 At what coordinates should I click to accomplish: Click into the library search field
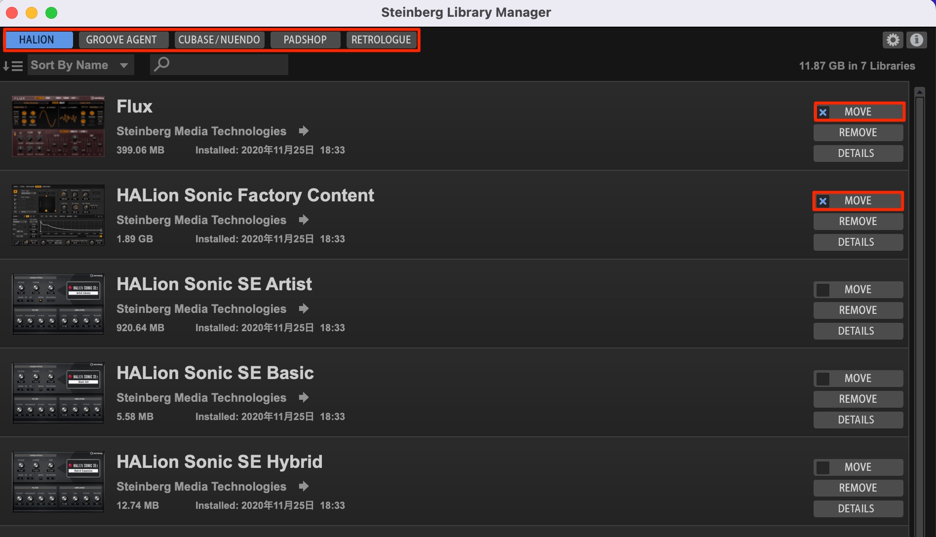tap(219, 65)
